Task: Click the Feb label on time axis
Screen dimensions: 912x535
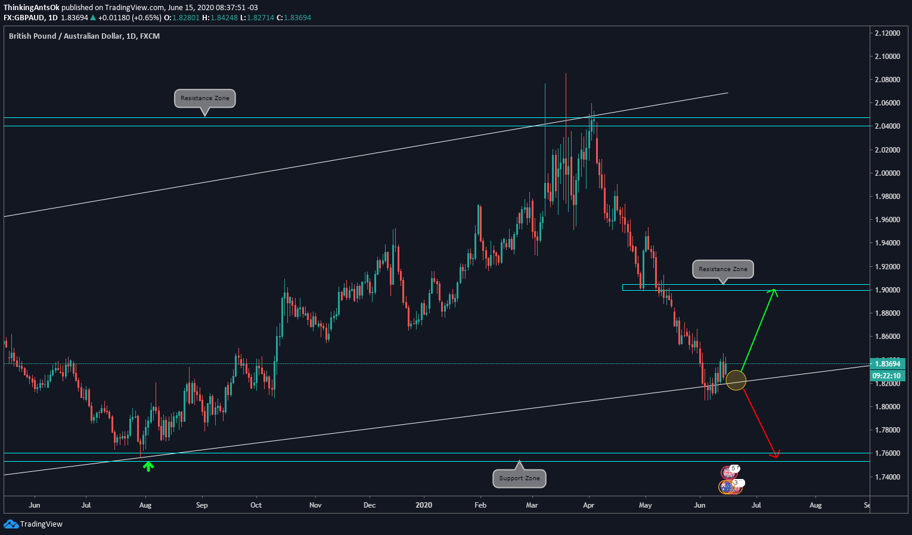Action: coord(480,505)
